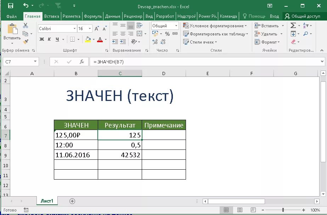The height and width of the screenshot is (215, 327).
Task: Click the Вход sign-in link
Action: pyautogui.click(x=274, y=16)
